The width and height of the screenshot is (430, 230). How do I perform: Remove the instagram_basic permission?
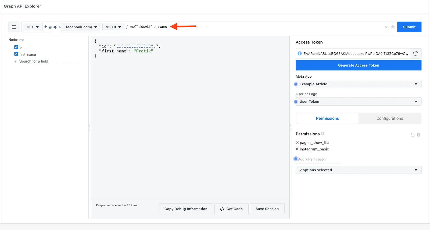coord(297,149)
